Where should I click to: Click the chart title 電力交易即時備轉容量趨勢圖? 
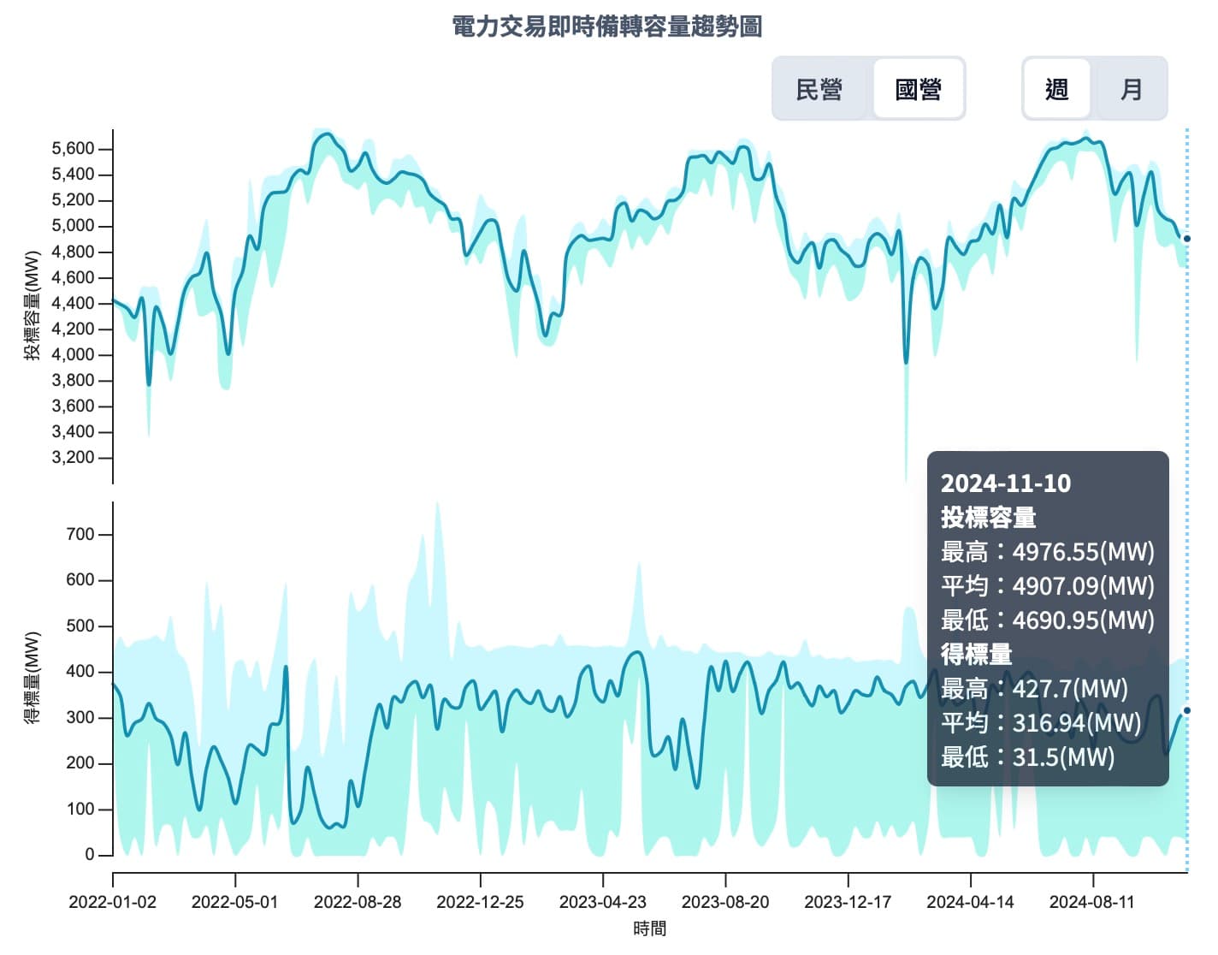click(607, 27)
